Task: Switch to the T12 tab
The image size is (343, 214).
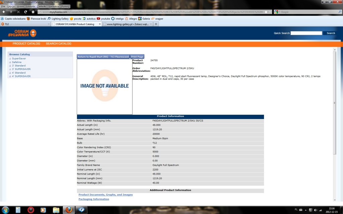Action: tap(25, 24)
